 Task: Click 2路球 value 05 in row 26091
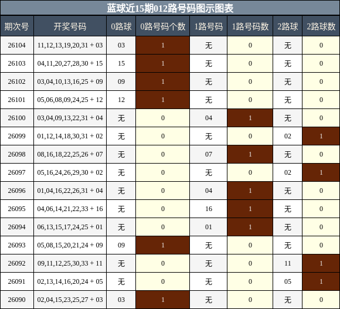point(288,281)
